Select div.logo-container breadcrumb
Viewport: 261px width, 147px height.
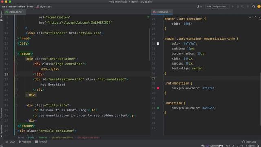pos(88,138)
